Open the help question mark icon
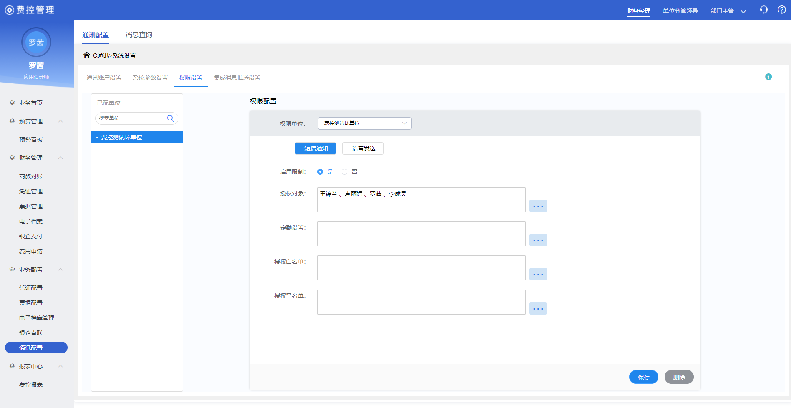791x408 pixels. click(x=782, y=10)
